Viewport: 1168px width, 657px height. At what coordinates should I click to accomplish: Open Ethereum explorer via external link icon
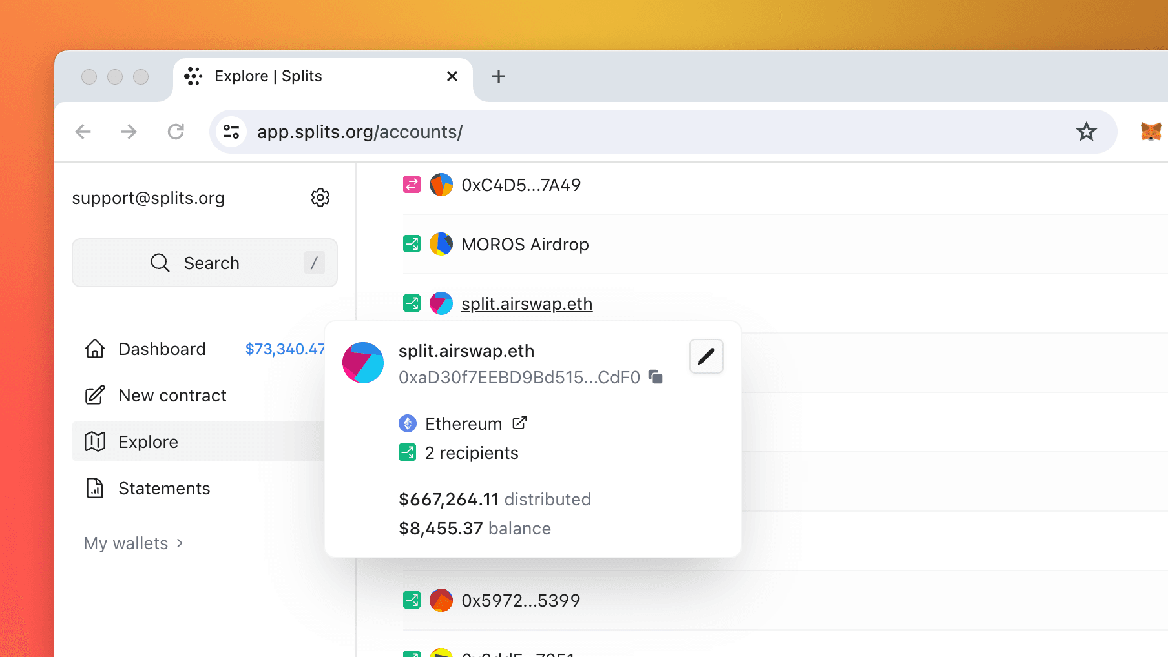[x=519, y=423]
